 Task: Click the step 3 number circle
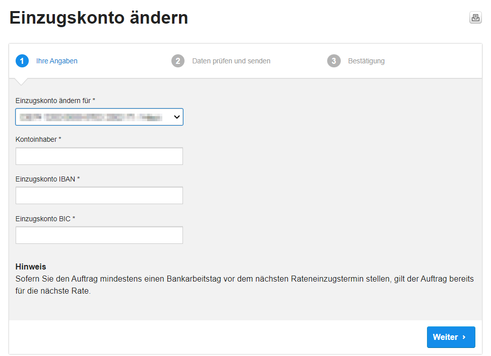pos(334,61)
